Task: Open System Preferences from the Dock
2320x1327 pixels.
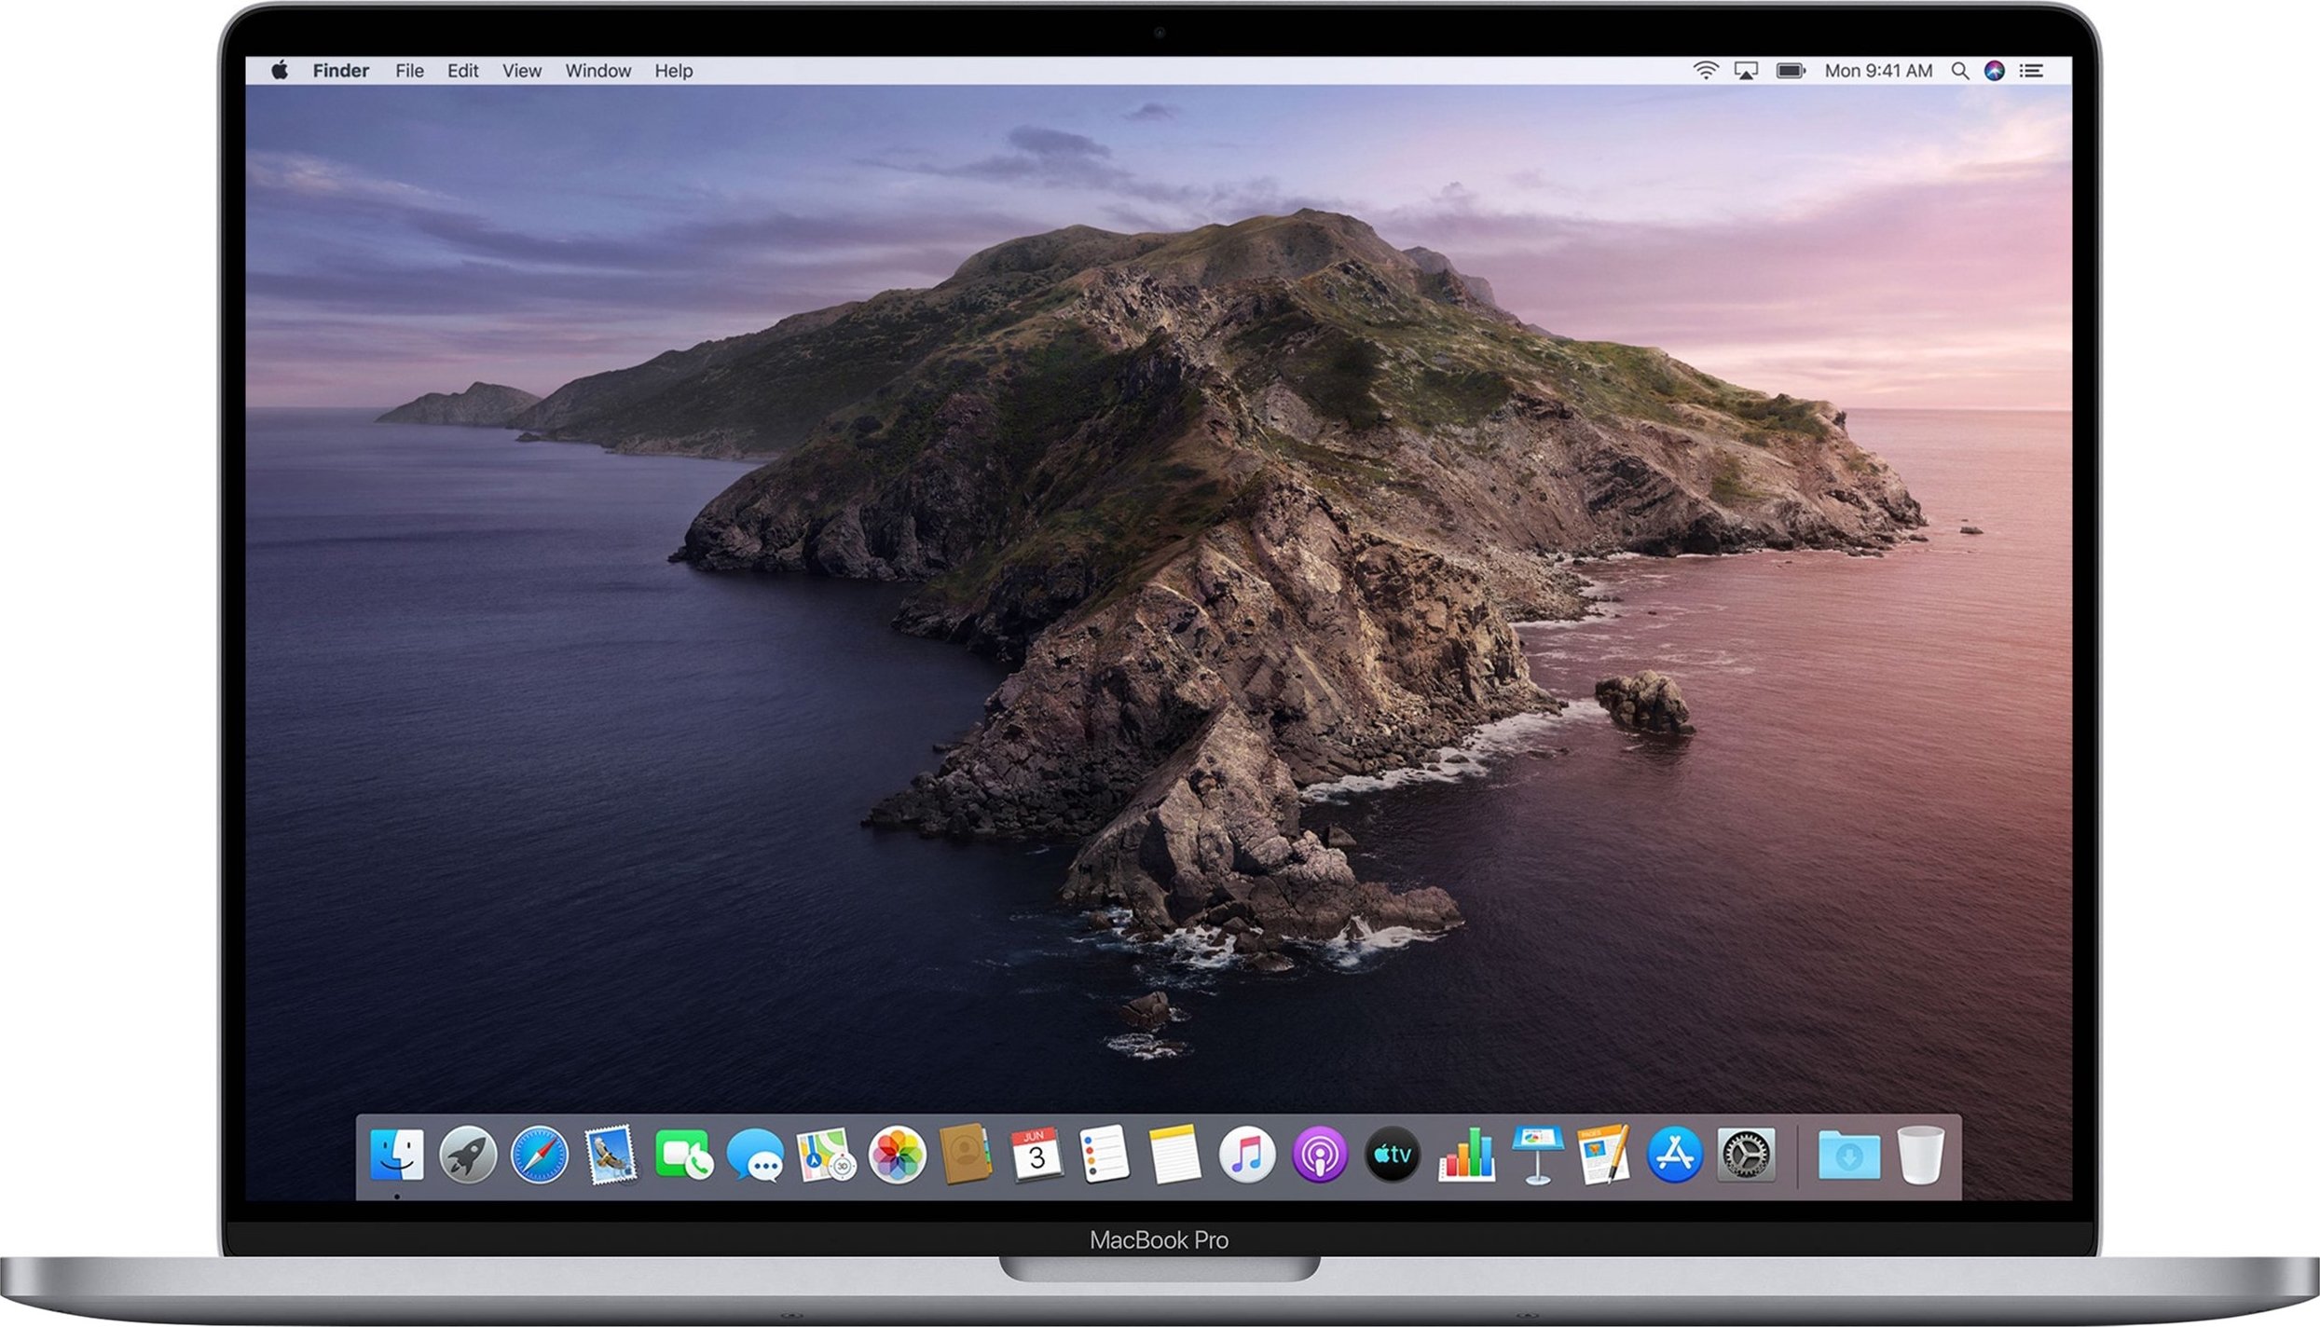Action: pos(1746,1153)
